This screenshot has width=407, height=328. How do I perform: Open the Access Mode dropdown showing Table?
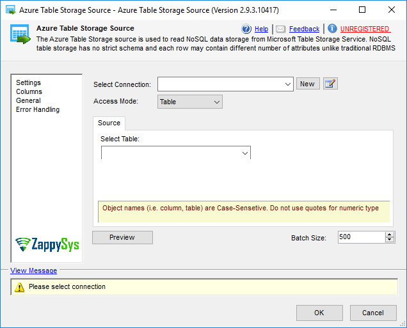point(190,102)
